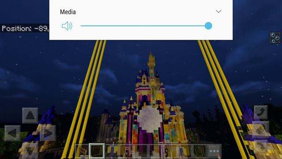This screenshot has height=159, width=282.
Task: Click the Media volume slider handle
Action: (x=208, y=26)
